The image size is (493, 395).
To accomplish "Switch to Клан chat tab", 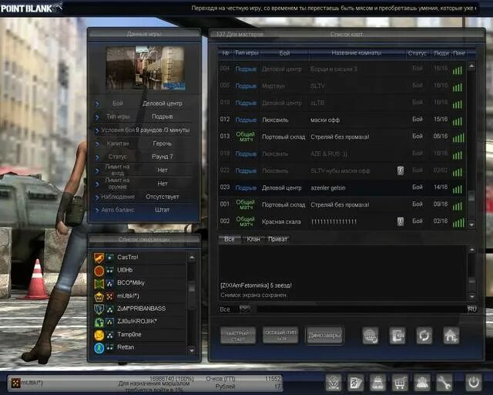I will coord(253,239).
